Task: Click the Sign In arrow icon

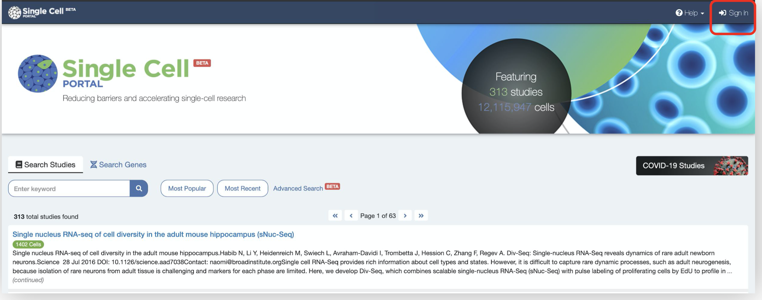Action: point(722,13)
